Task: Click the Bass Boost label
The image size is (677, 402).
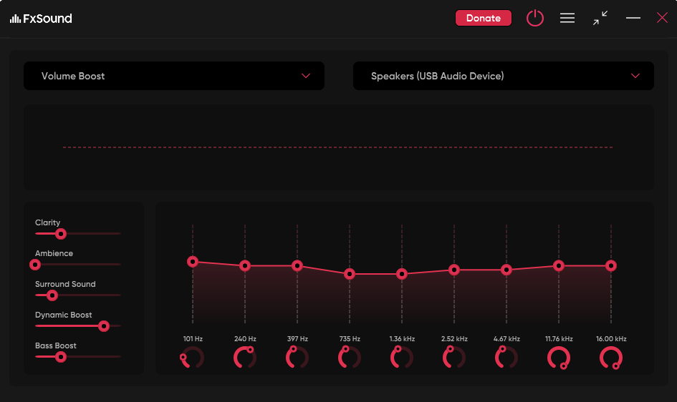Action: pos(56,345)
